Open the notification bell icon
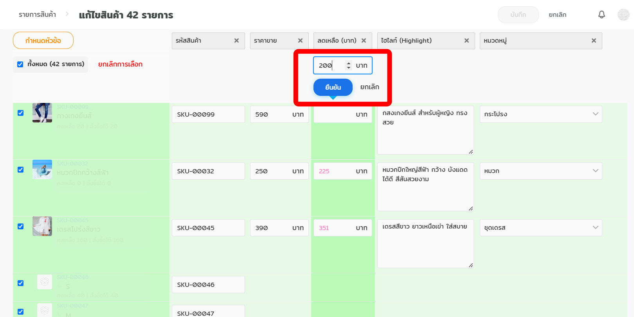Screen dimensions: 634x317 (602, 15)
